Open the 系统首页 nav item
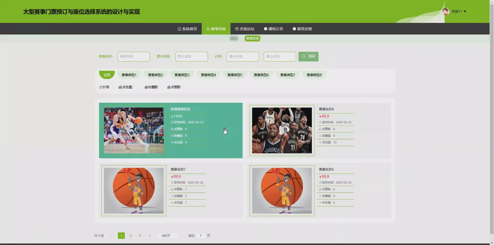The width and height of the screenshot is (494, 245). (187, 29)
